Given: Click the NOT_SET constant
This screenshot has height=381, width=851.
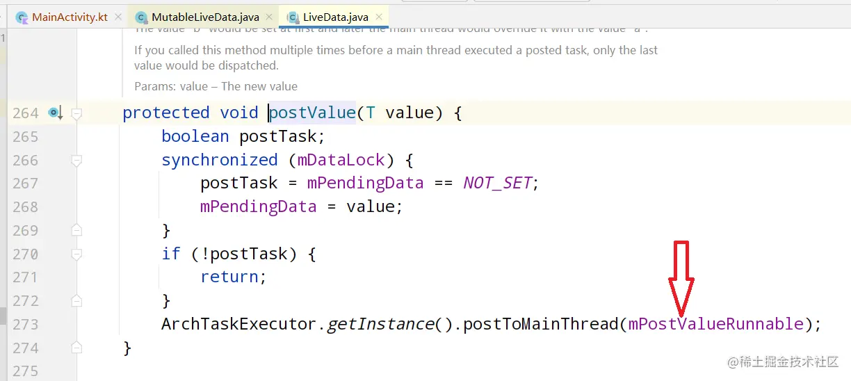Looking at the screenshot, I should pyautogui.click(x=497, y=184).
